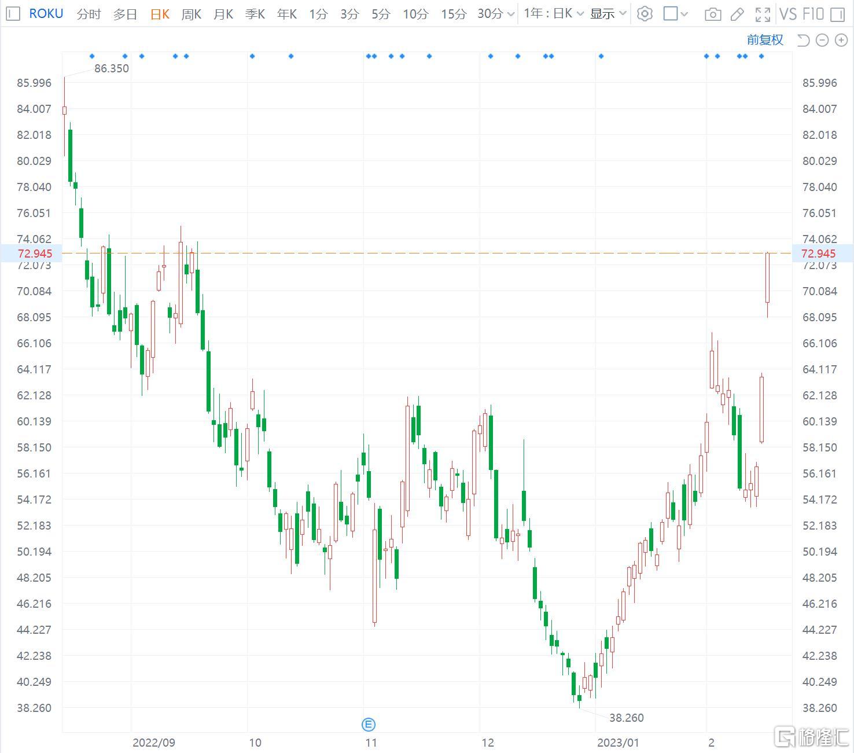Toggle the left sidebar panel
Image resolution: width=854 pixels, height=753 pixels.
coord(13,14)
